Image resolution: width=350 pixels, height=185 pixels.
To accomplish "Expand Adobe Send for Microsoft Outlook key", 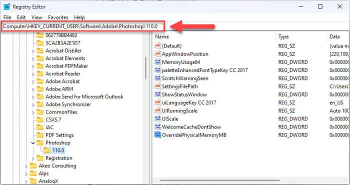I will [x=33, y=97].
